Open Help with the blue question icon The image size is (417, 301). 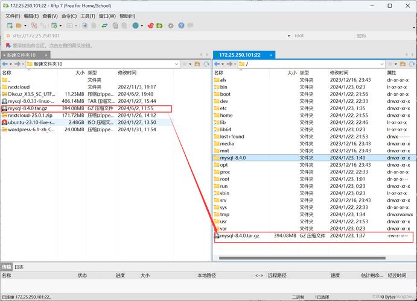coord(182,25)
